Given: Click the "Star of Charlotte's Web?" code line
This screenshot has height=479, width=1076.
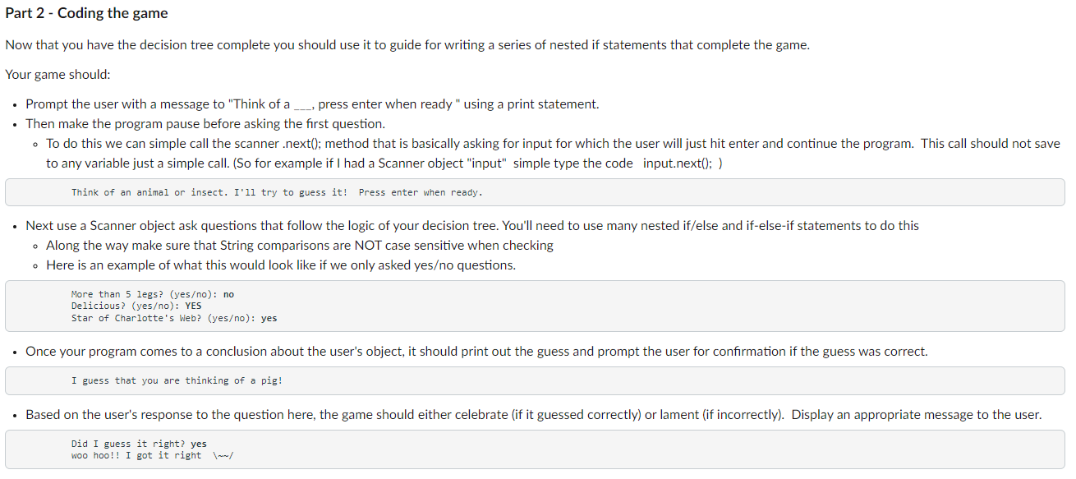Looking at the screenshot, I should click(174, 318).
